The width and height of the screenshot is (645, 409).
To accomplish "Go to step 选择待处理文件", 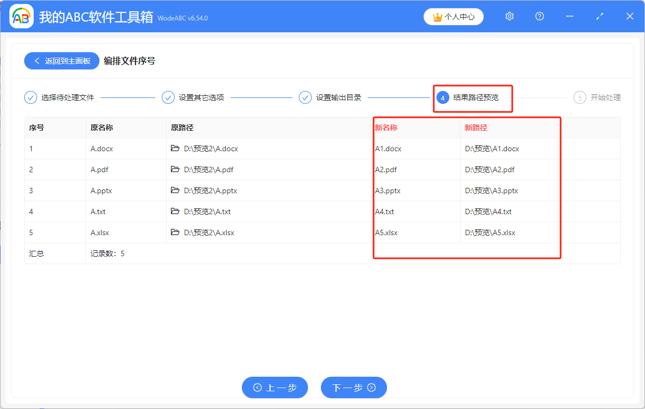I will pos(60,98).
